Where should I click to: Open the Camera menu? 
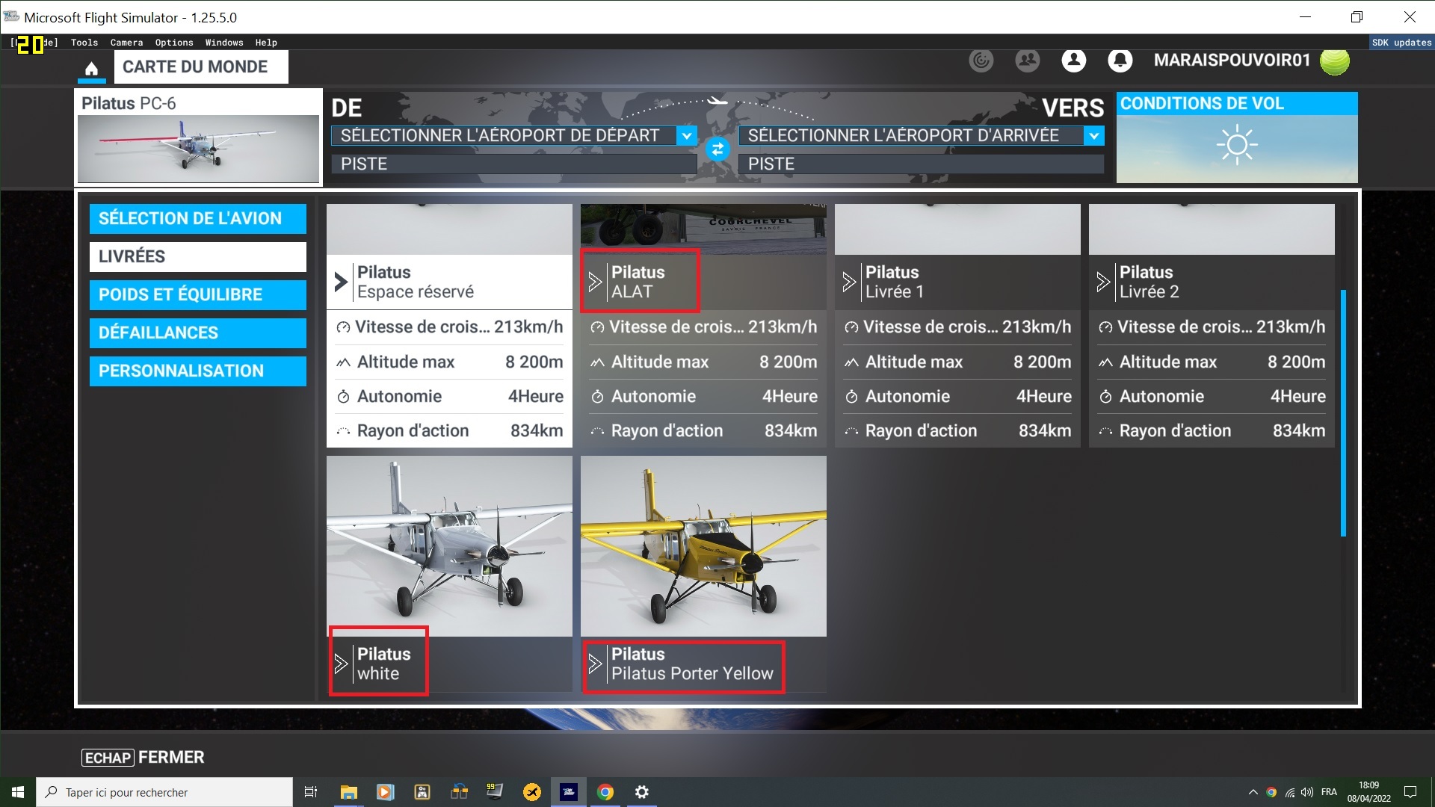tap(126, 43)
